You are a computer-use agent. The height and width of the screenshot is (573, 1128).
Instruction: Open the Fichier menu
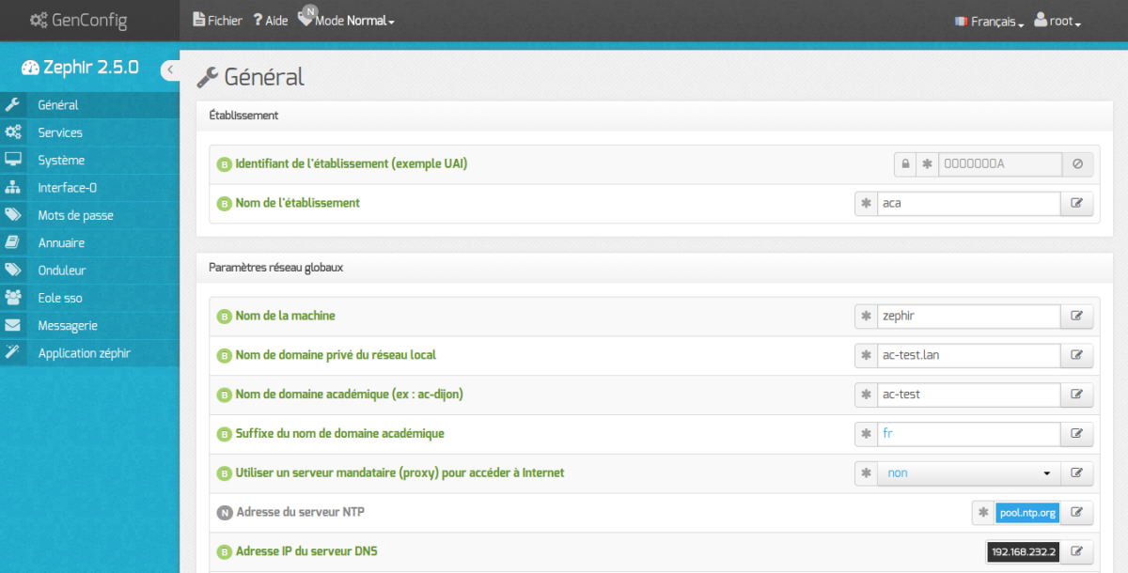tap(217, 20)
